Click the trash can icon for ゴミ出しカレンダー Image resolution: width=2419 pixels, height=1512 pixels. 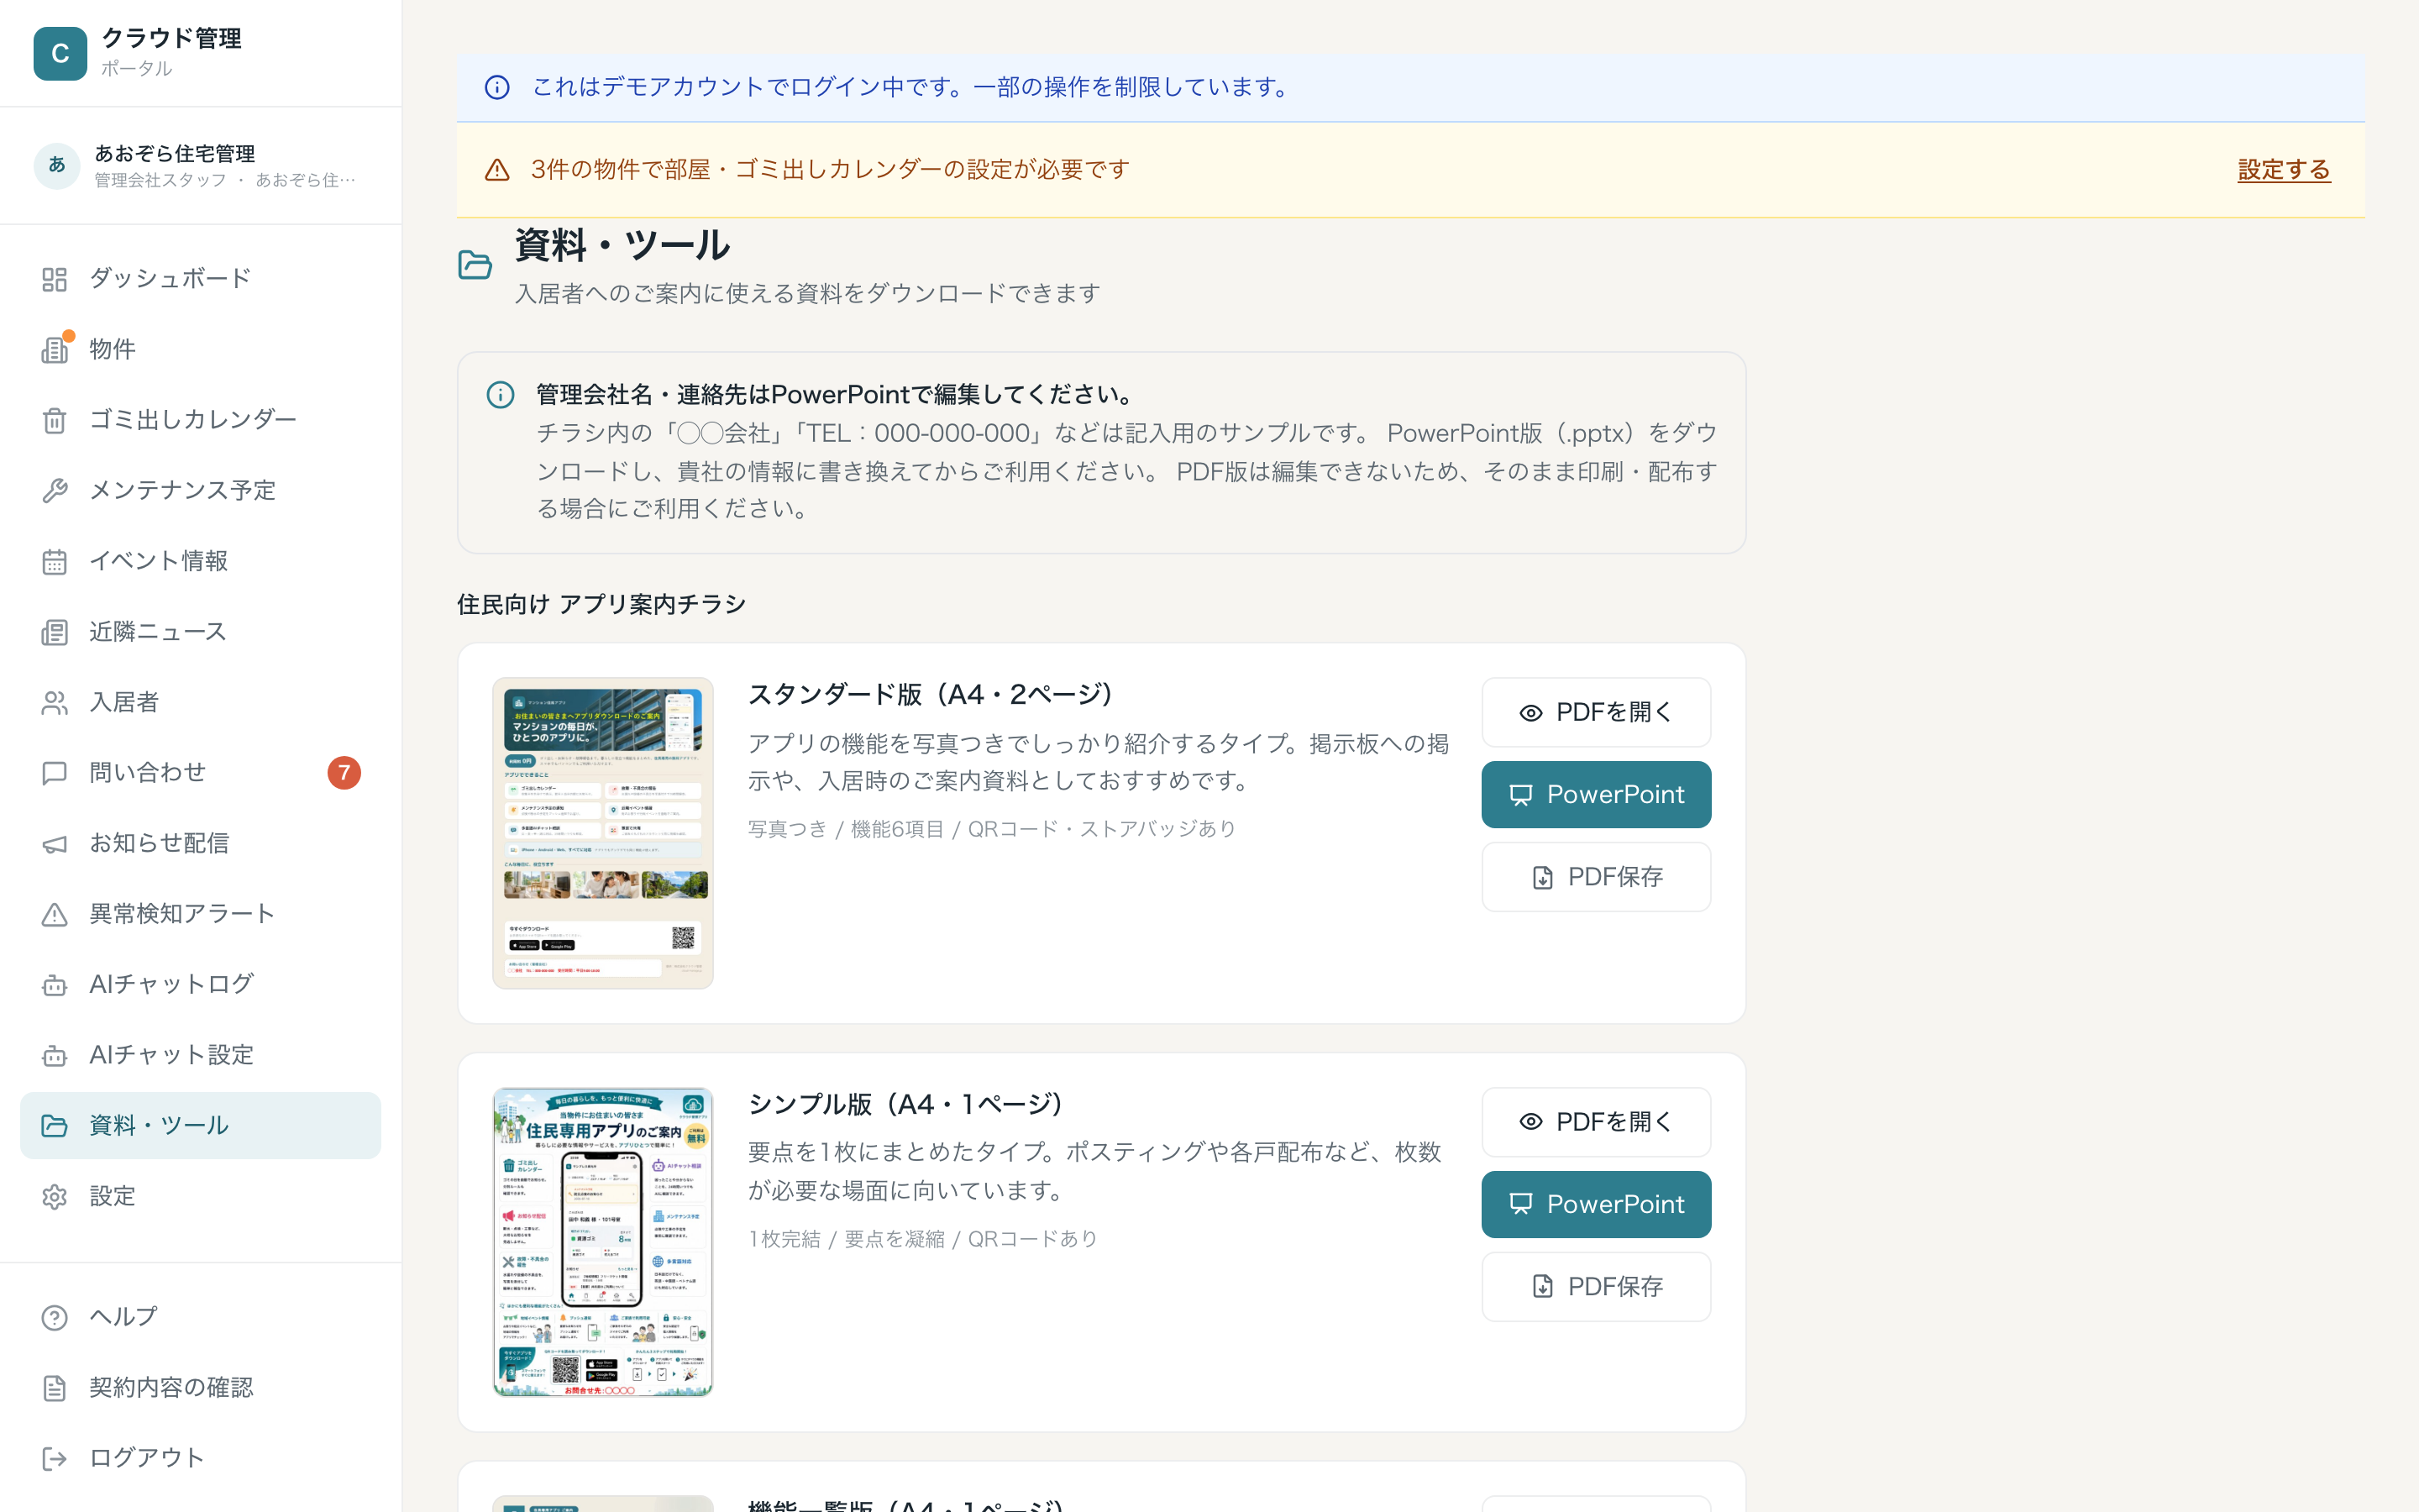(54, 420)
